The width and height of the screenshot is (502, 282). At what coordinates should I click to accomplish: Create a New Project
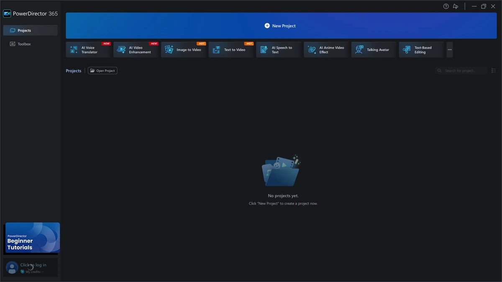point(281,25)
